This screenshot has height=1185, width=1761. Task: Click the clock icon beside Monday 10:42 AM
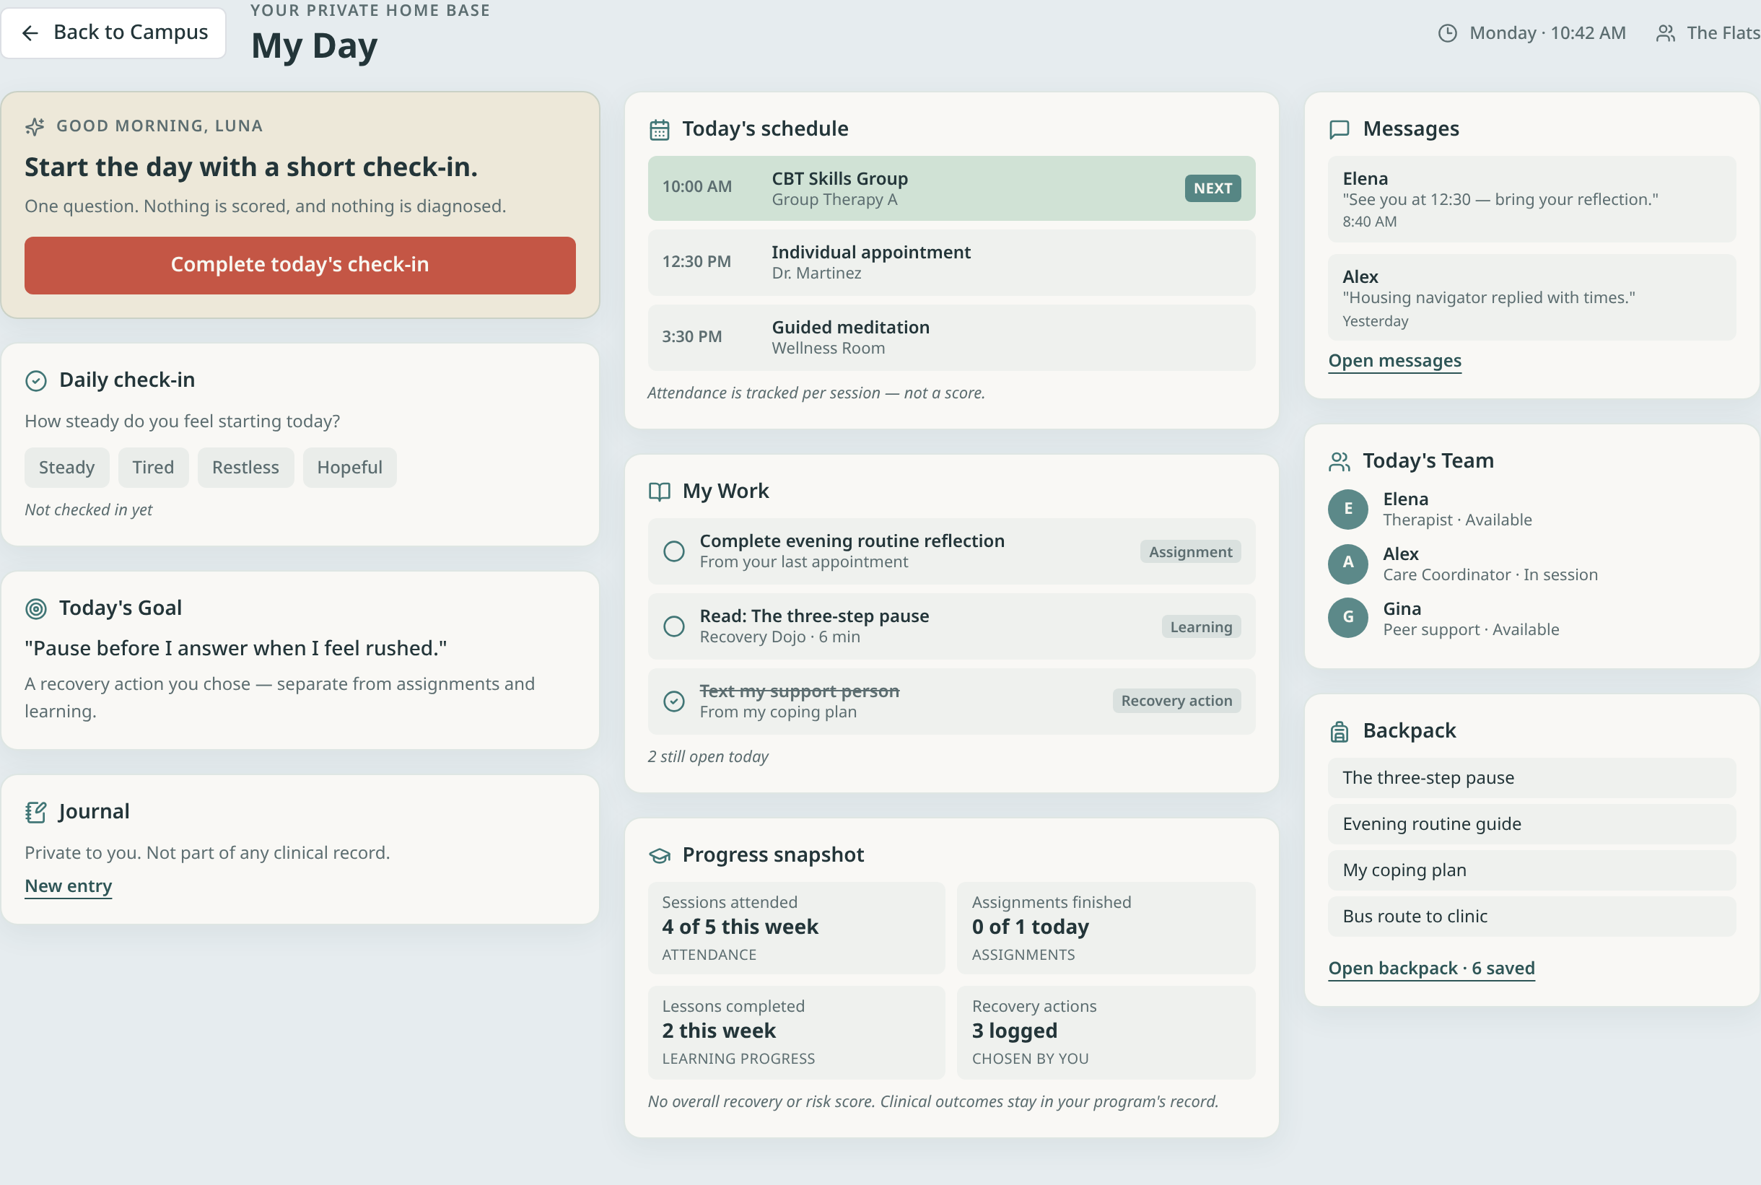coord(1447,33)
